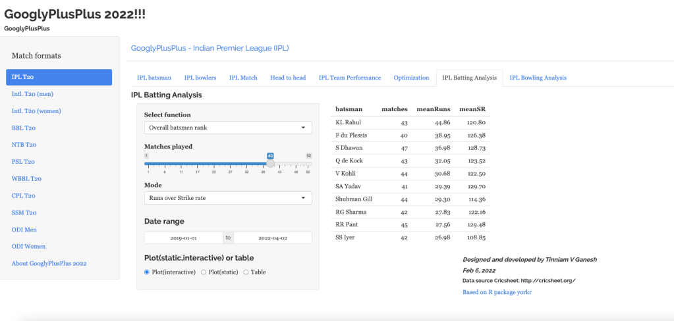Screen dimensions: 674x321
Task: Open the IPL Bowling Analysis tab
Action: point(538,78)
